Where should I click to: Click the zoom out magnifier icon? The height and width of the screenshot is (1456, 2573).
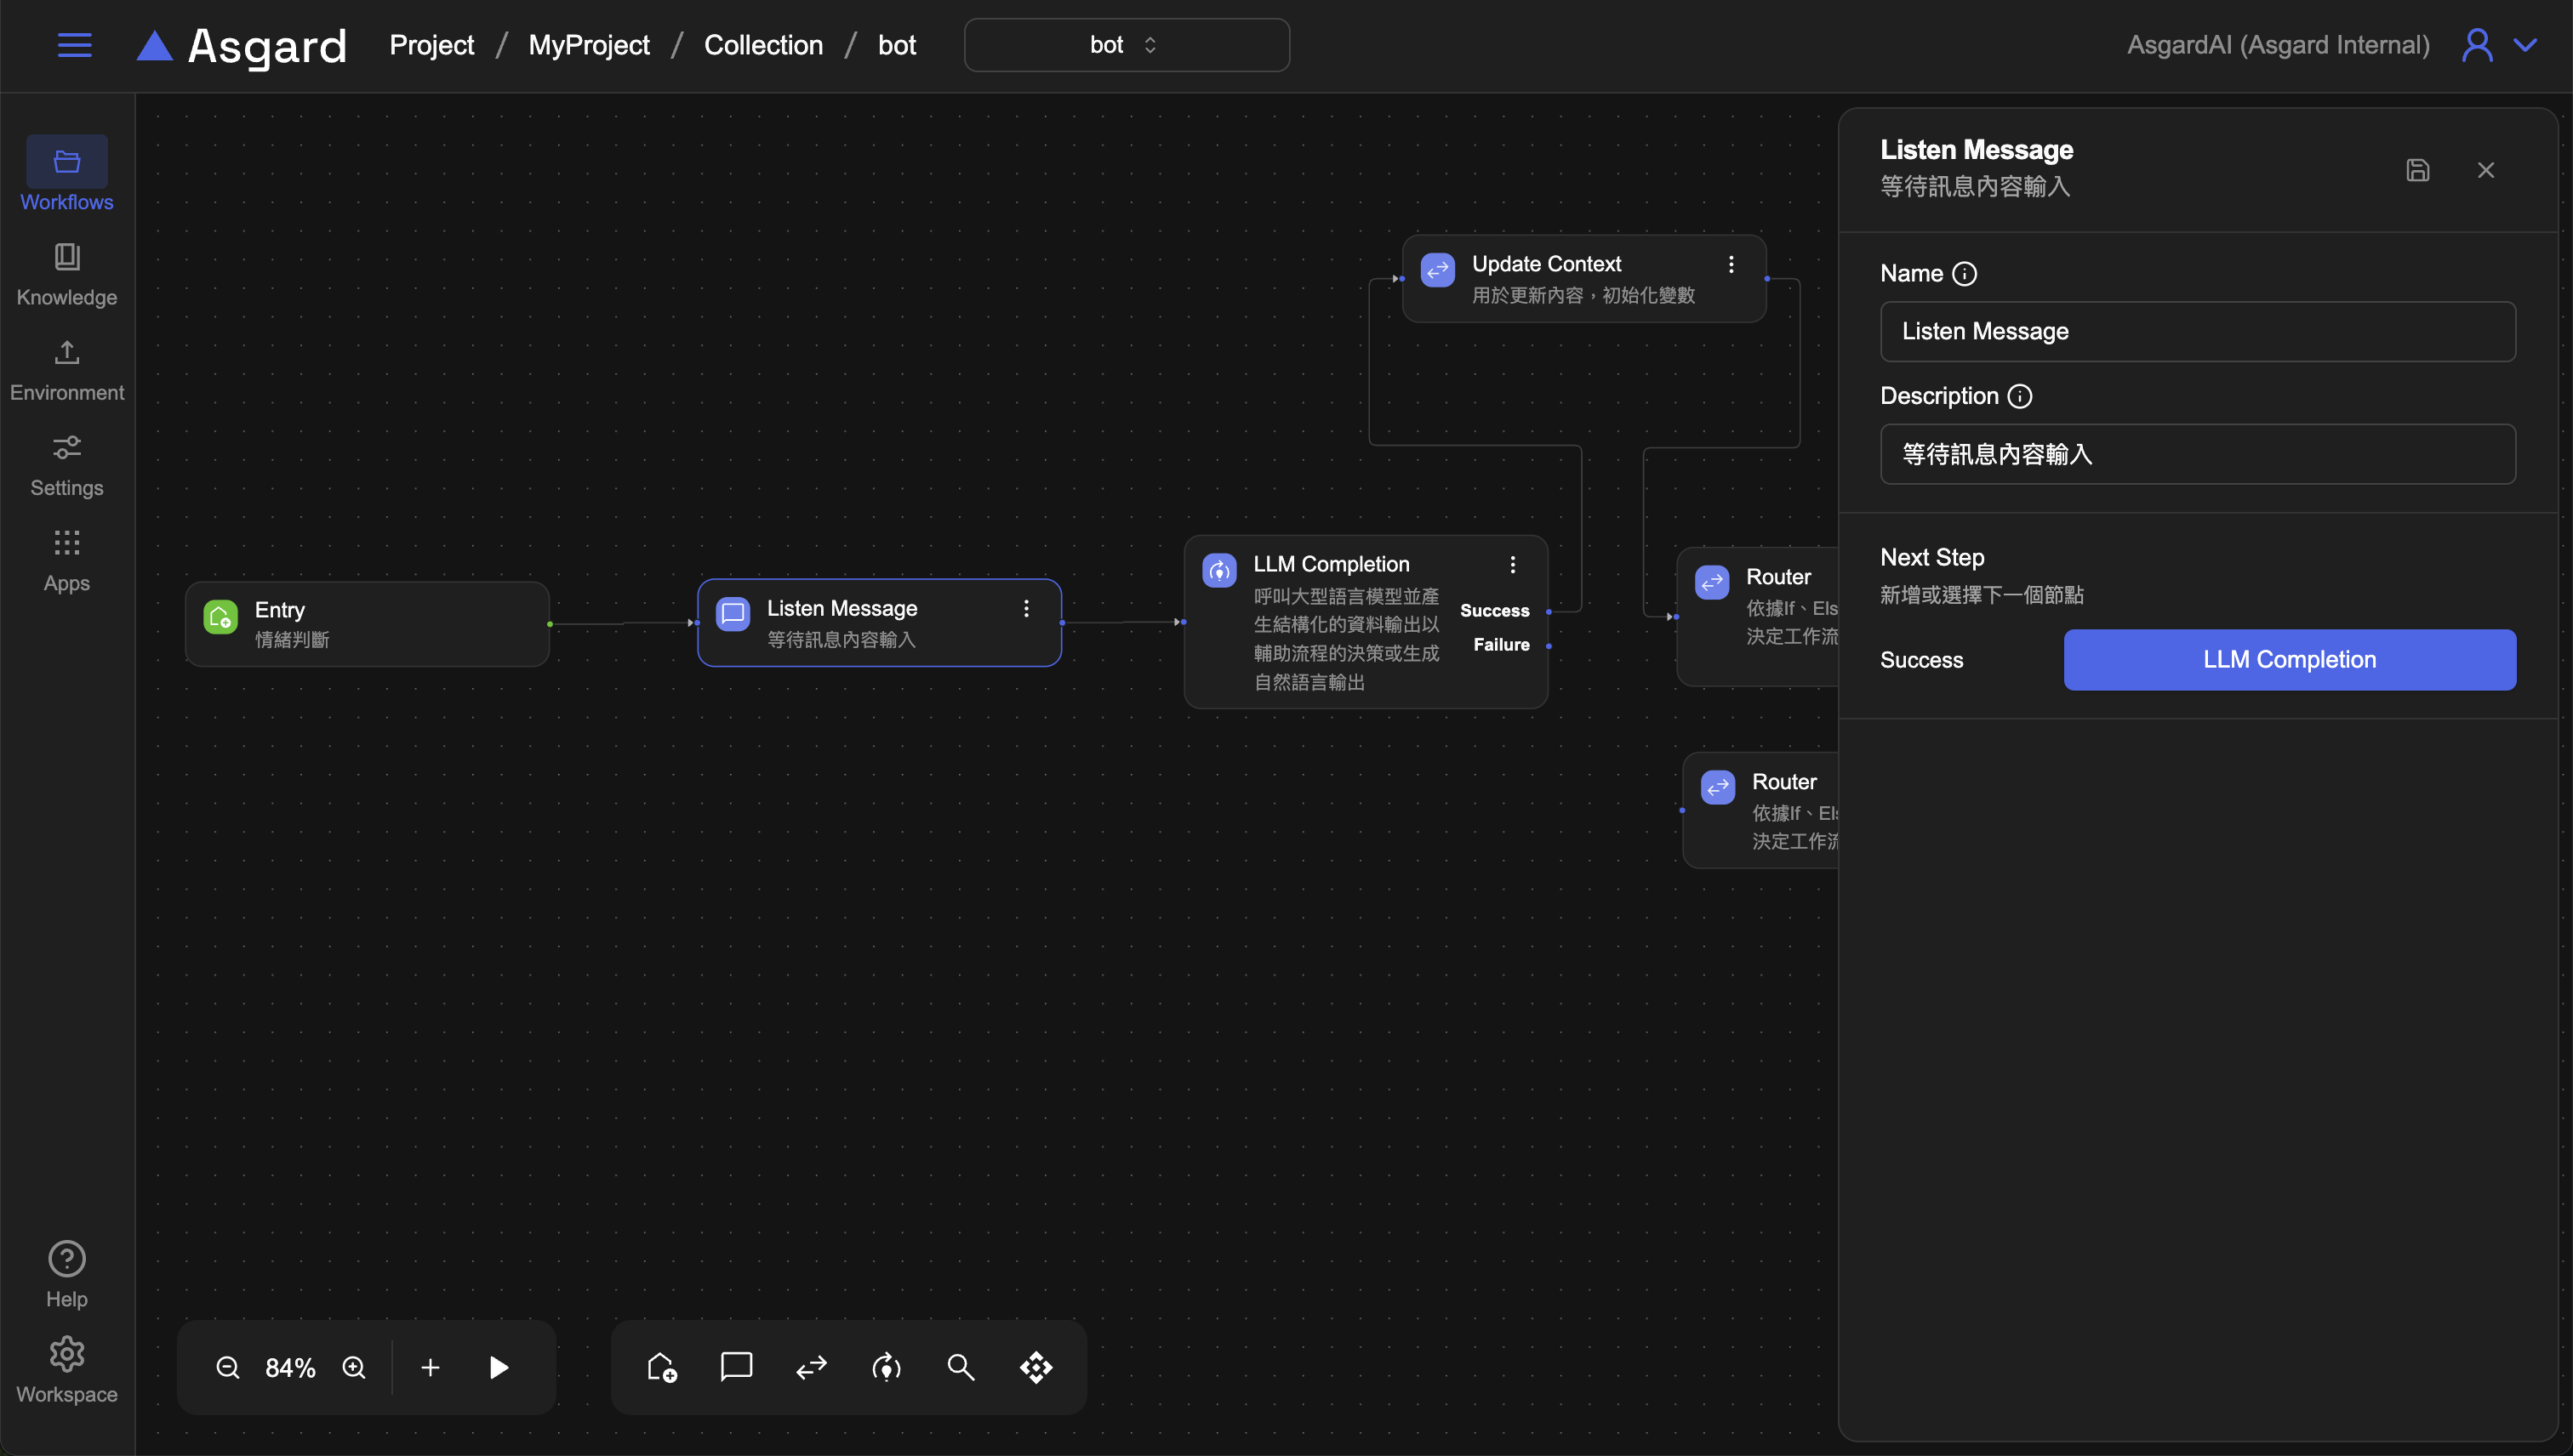(227, 1367)
